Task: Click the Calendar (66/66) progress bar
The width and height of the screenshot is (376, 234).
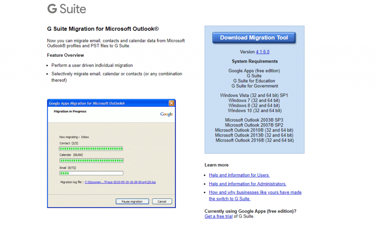Action: [x=91, y=160]
